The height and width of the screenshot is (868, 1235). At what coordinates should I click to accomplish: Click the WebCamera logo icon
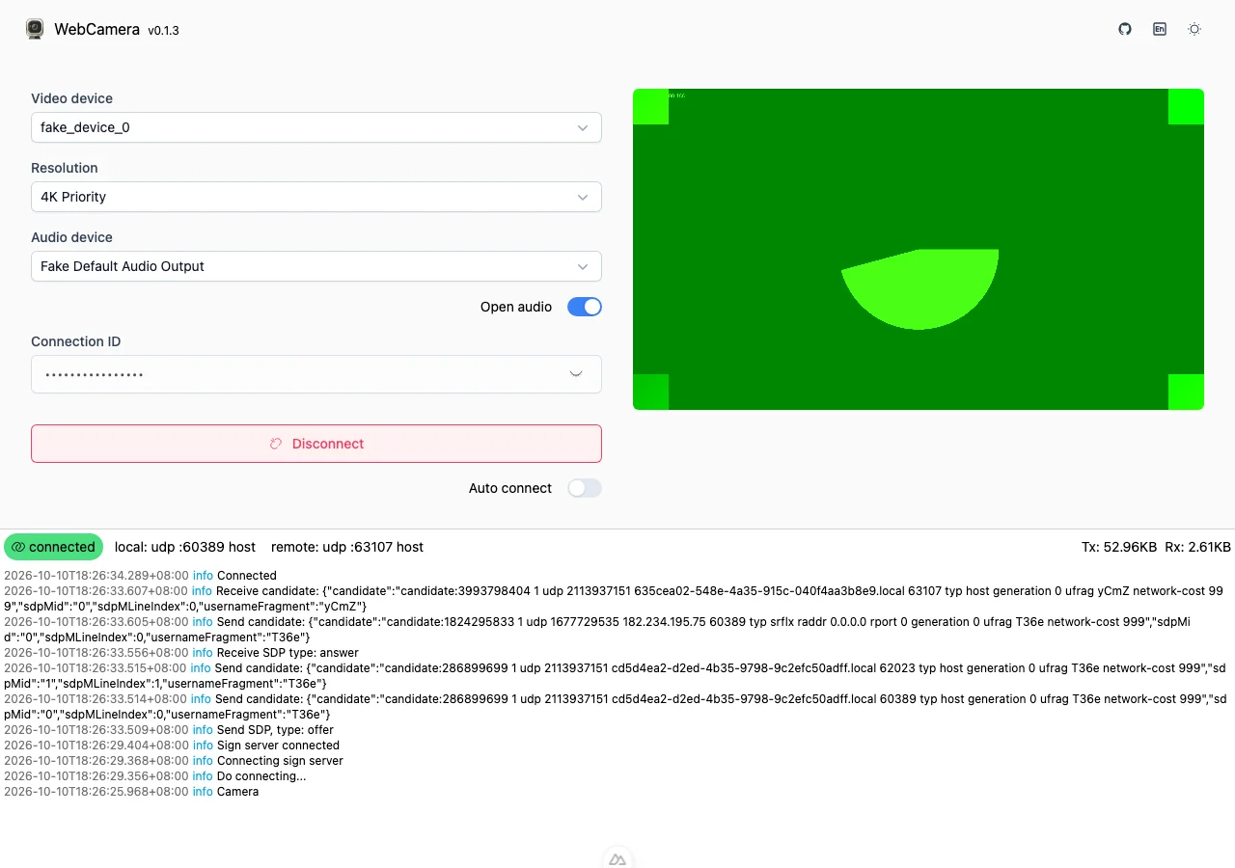35,29
